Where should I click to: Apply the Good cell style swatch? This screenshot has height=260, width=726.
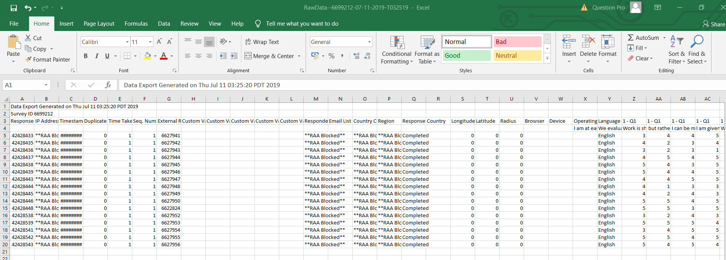(x=466, y=55)
